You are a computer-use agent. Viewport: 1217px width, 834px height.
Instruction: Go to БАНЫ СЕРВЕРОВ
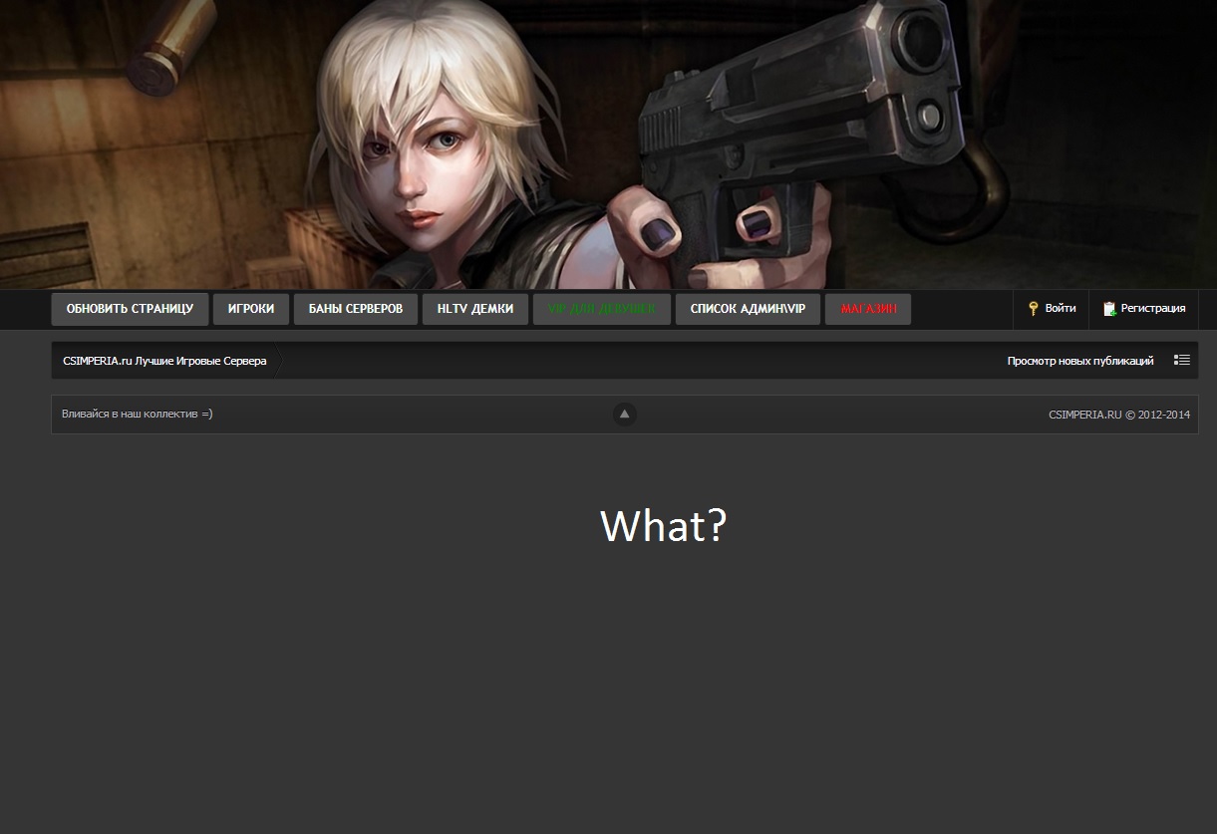pos(356,309)
